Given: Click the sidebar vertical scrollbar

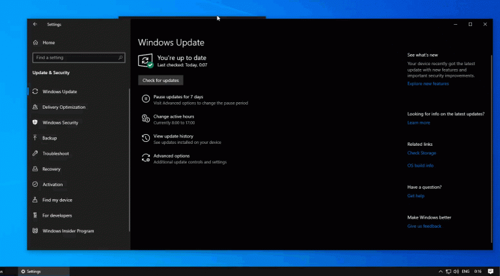Looking at the screenshot, I should pyautogui.click(x=129, y=160).
